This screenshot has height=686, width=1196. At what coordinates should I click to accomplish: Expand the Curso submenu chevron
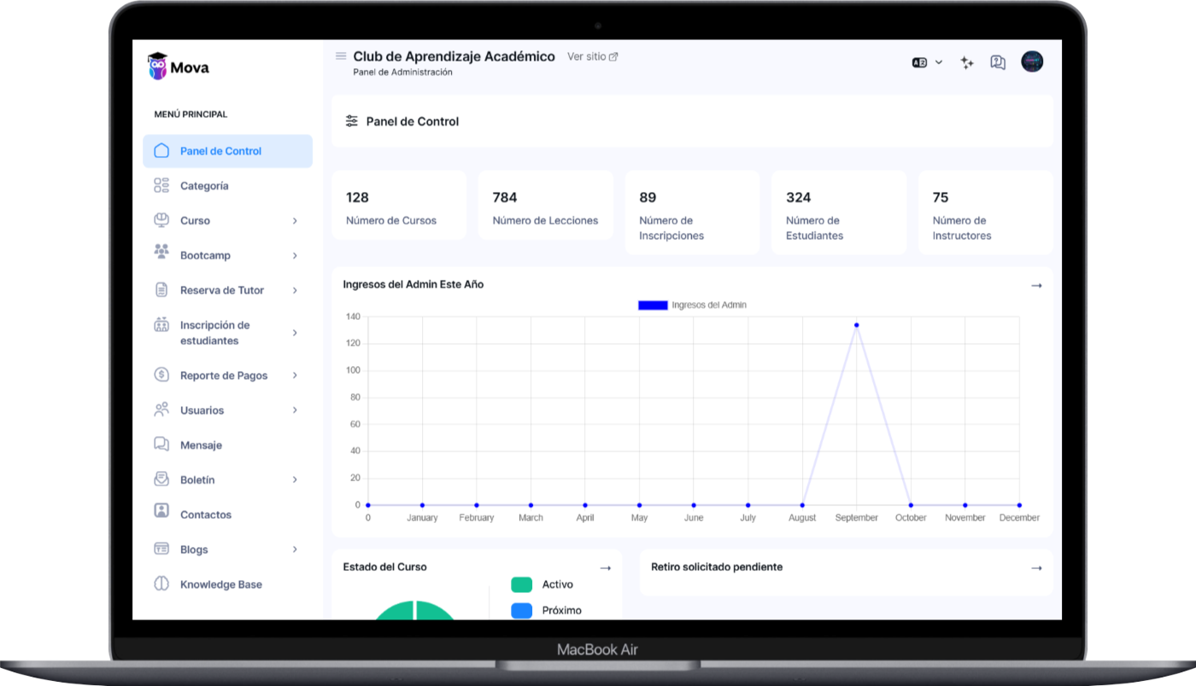click(295, 221)
